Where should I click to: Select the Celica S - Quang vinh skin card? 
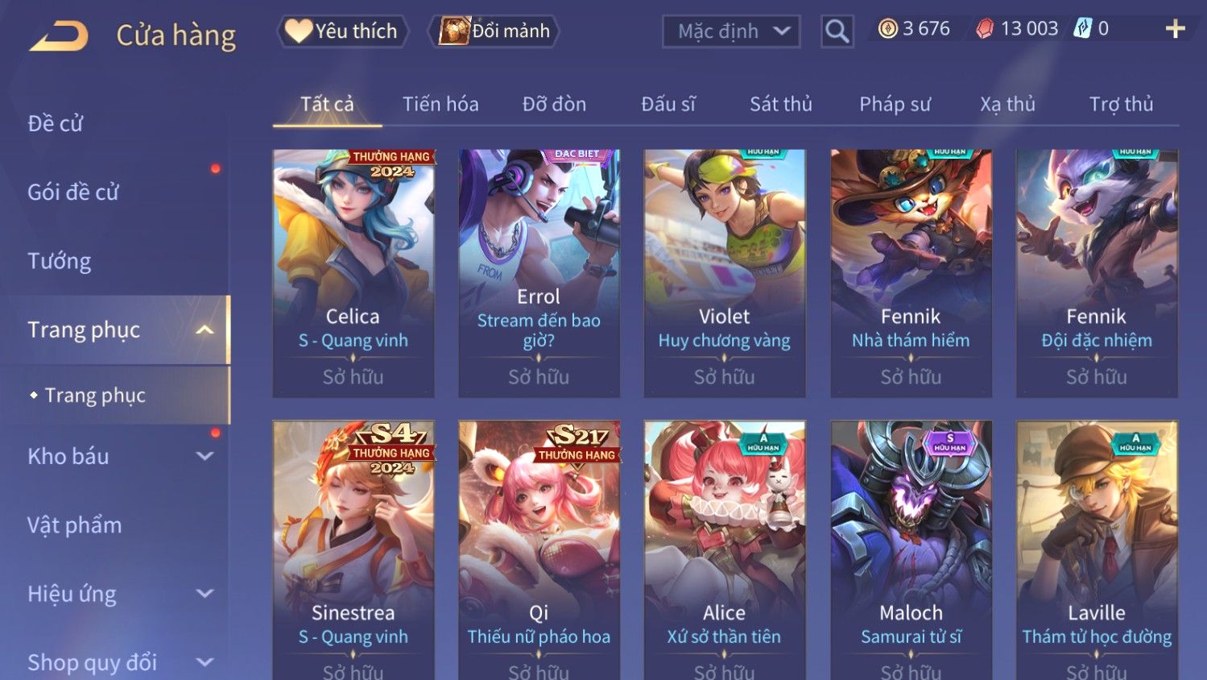click(353, 273)
